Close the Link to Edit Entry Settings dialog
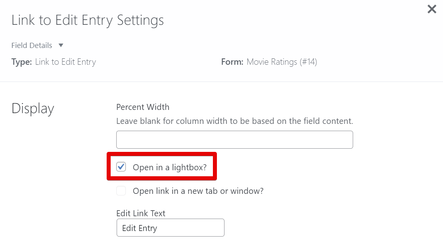Image resolution: width=443 pixels, height=243 pixels. tap(432, 9)
